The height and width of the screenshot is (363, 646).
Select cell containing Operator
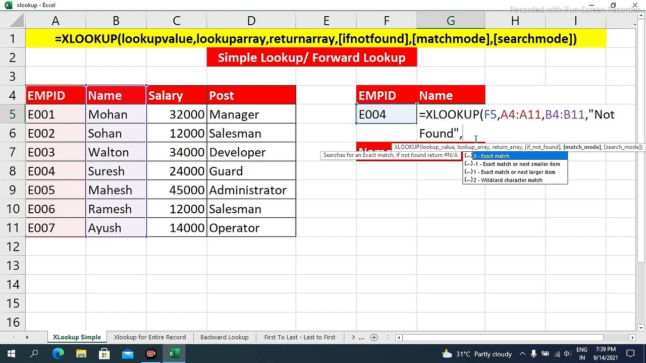pyautogui.click(x=251, y=228)
